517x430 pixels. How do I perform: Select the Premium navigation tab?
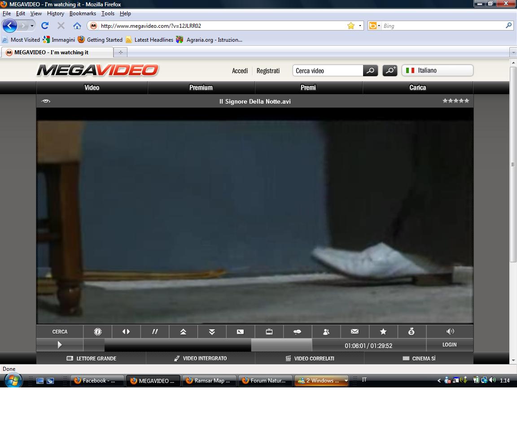[x=201, y=87]
